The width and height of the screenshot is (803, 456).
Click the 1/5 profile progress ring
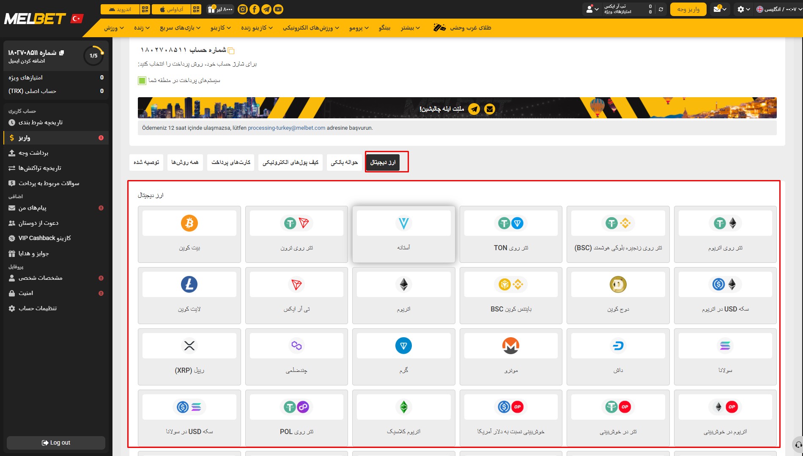click(93, 55)
